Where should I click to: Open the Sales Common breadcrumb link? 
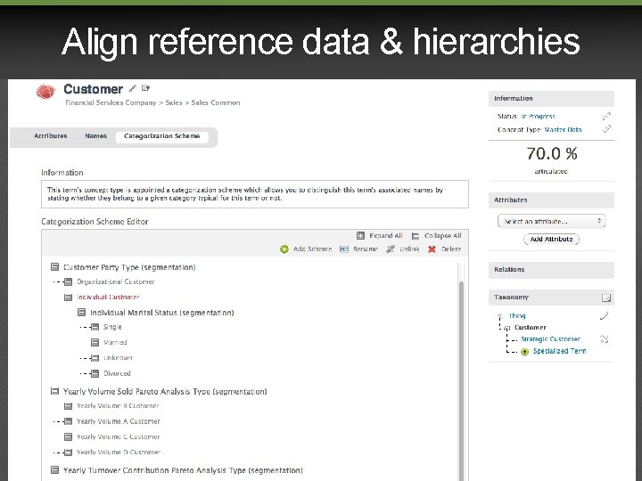point(216,102)
